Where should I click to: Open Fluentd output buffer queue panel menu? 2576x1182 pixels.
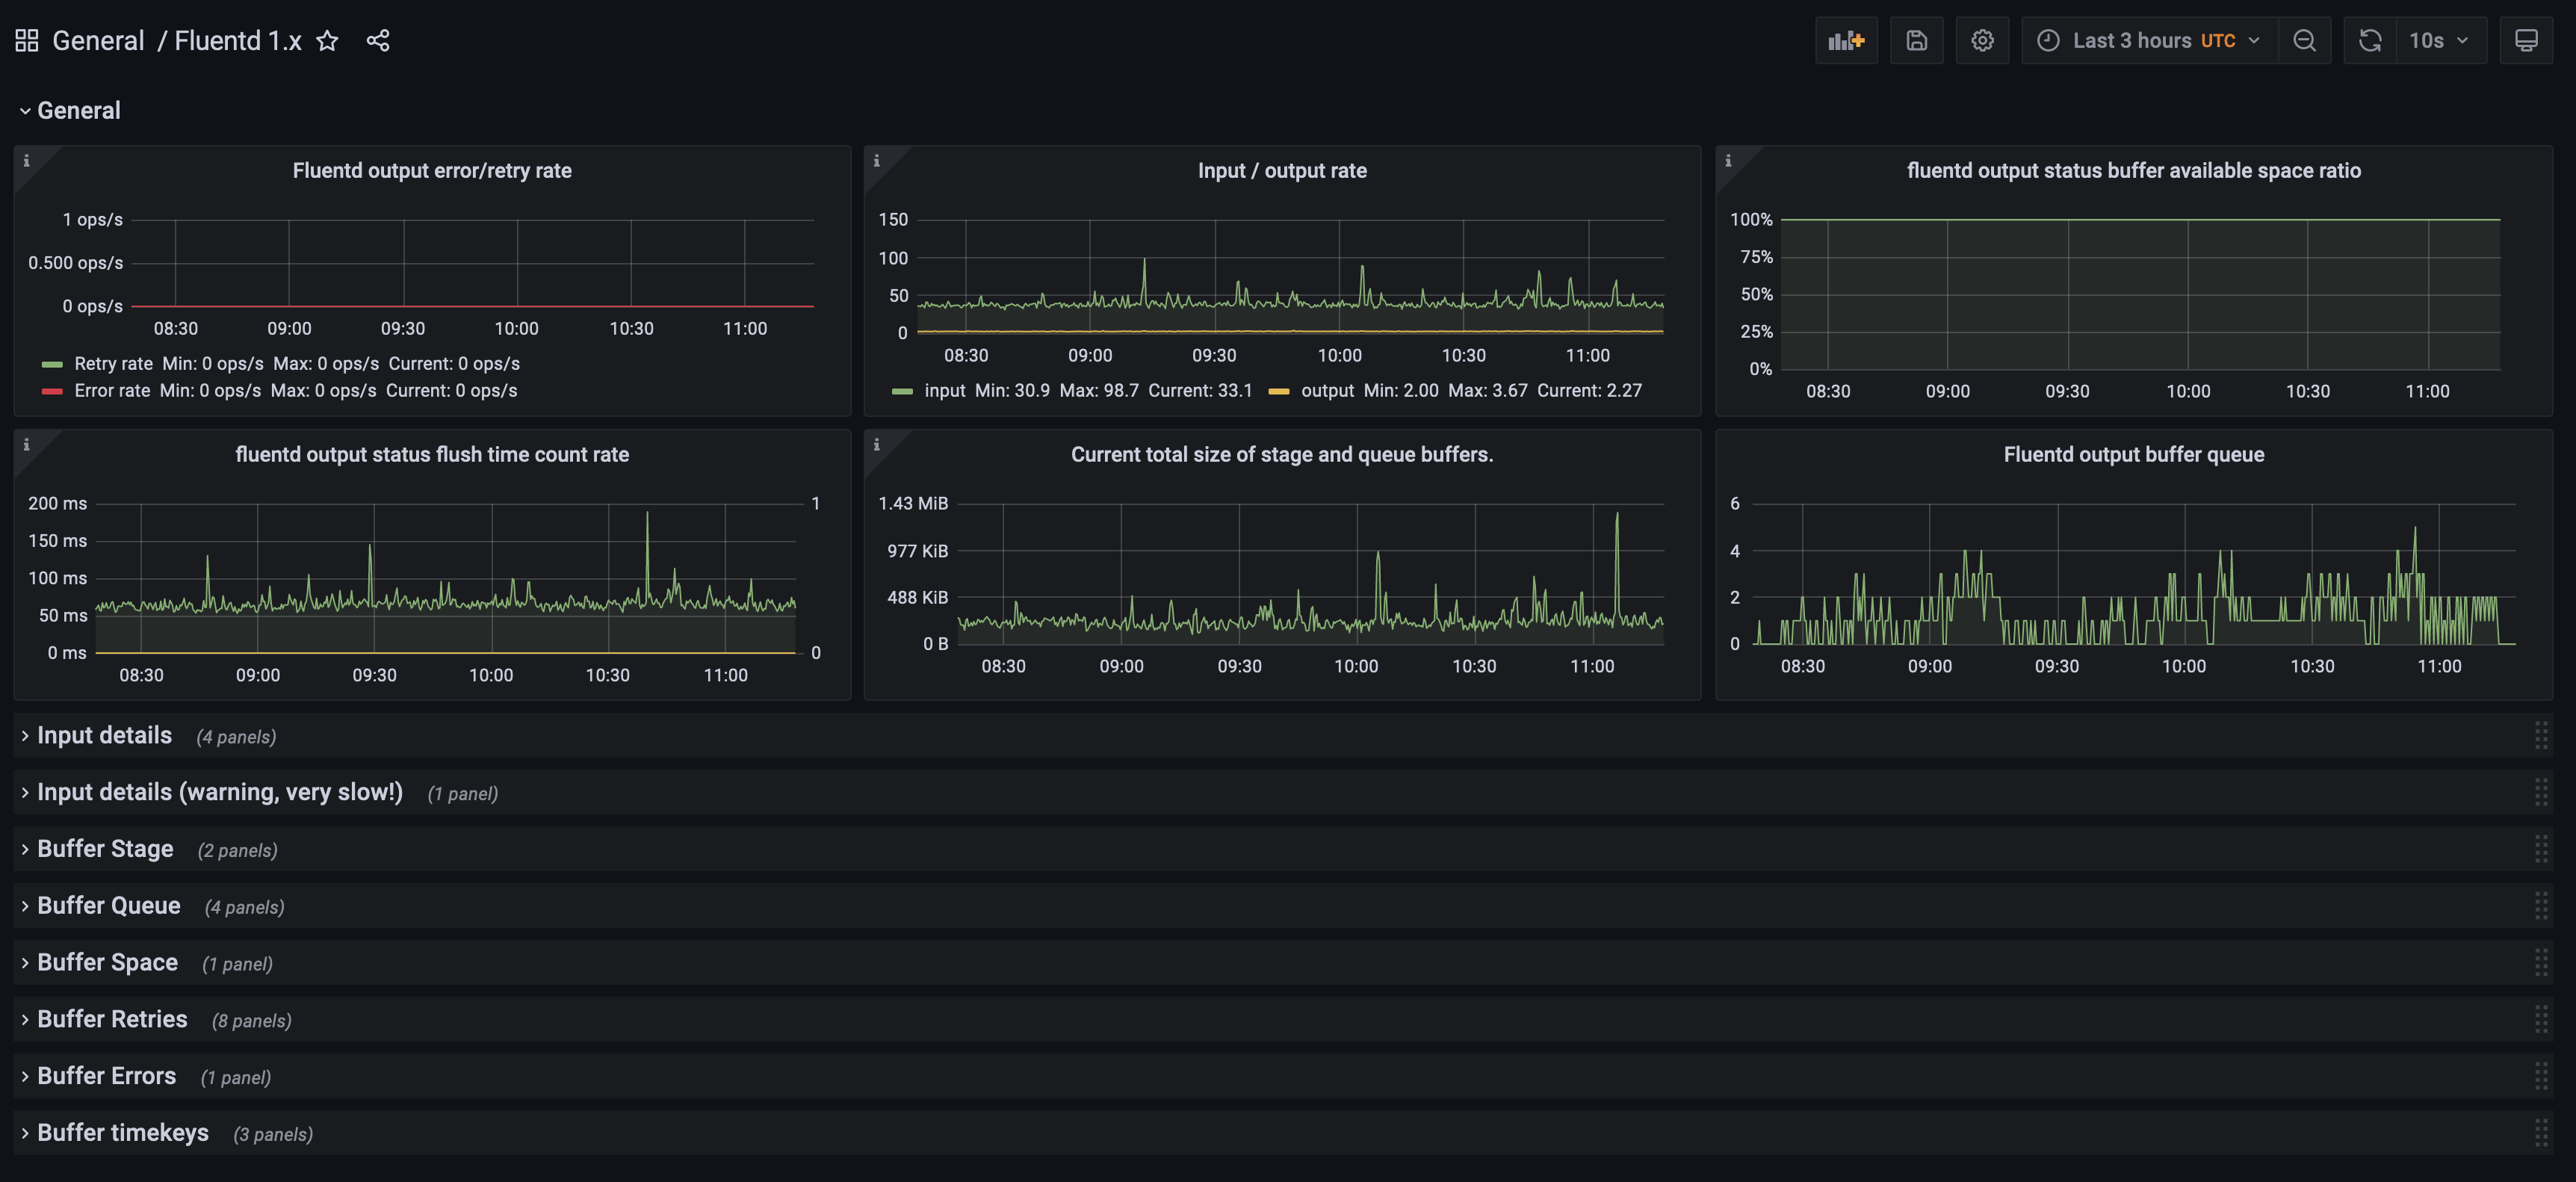(2133, 454)
